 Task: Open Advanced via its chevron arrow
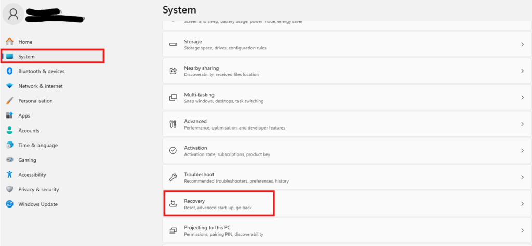click(522, 124)
